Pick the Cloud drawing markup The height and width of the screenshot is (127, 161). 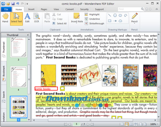(x=120, y=21)
